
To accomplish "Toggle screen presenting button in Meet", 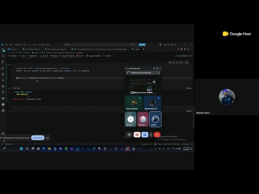I will pos(145,135).
